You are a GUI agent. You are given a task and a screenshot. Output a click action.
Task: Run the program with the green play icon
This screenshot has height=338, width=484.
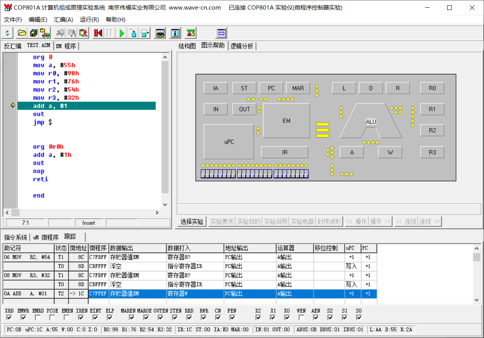tap(122, 33)
